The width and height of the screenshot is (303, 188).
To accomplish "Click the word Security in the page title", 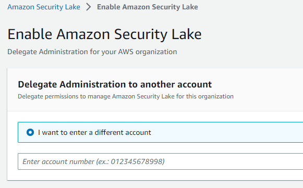I will pyautogui.click(x=141, y=34).
